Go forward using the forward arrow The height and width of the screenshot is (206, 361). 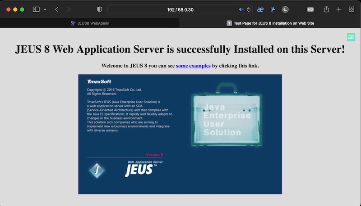pos(69,9)
